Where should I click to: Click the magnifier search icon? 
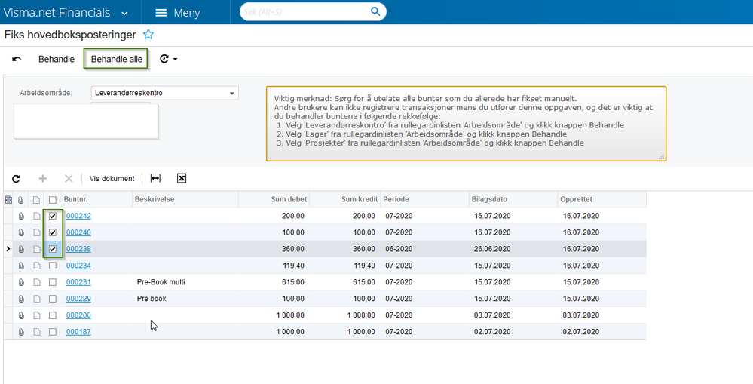click(x=375, y=12)
